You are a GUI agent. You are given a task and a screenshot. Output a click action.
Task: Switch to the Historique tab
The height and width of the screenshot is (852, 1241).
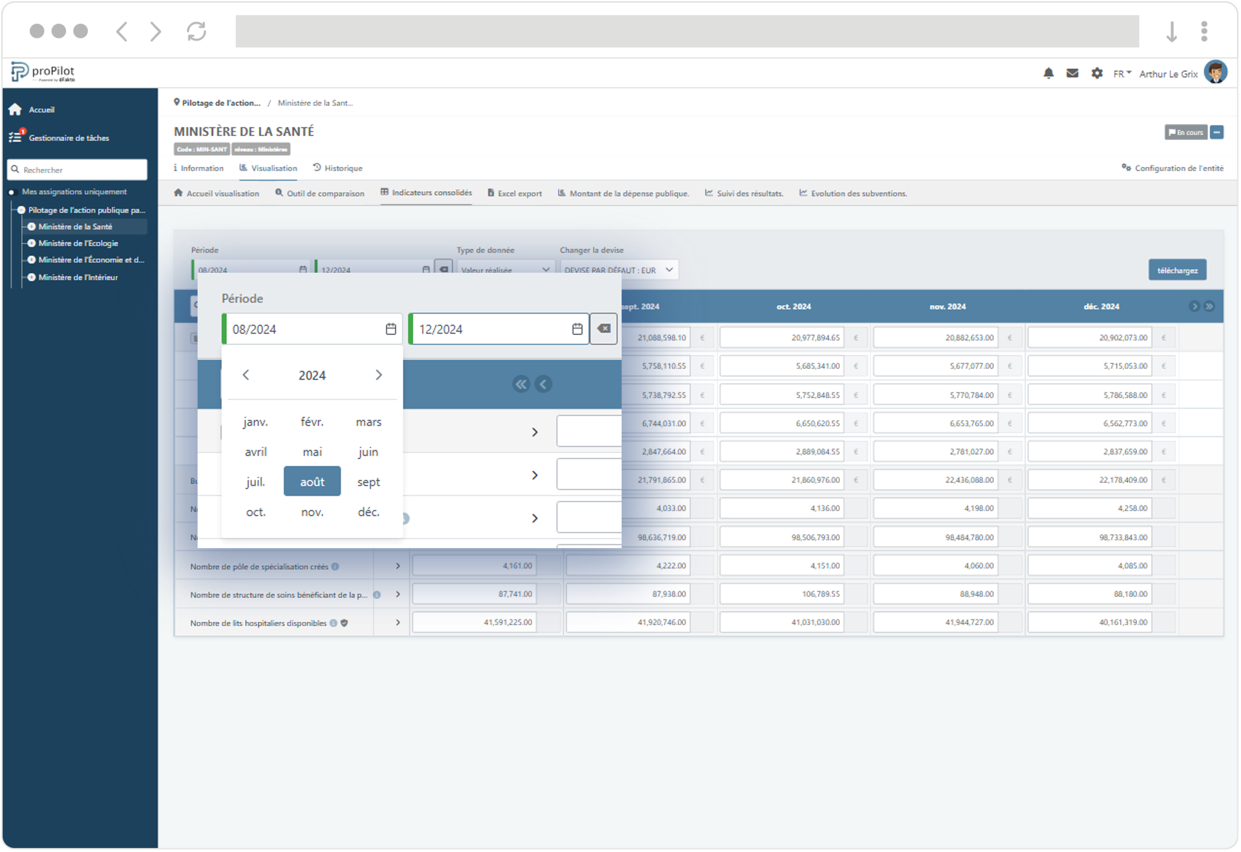(x=338, y=168)
